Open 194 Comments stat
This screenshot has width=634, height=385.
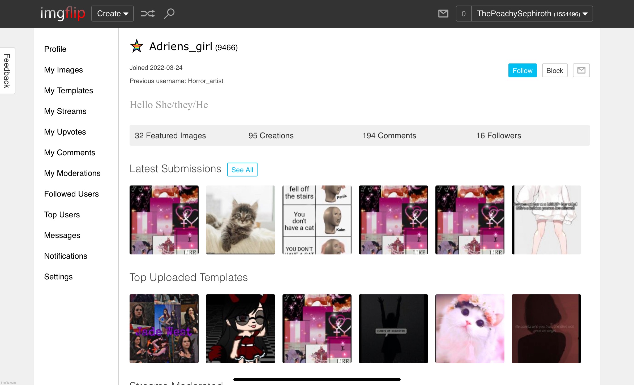pos(389,136)
